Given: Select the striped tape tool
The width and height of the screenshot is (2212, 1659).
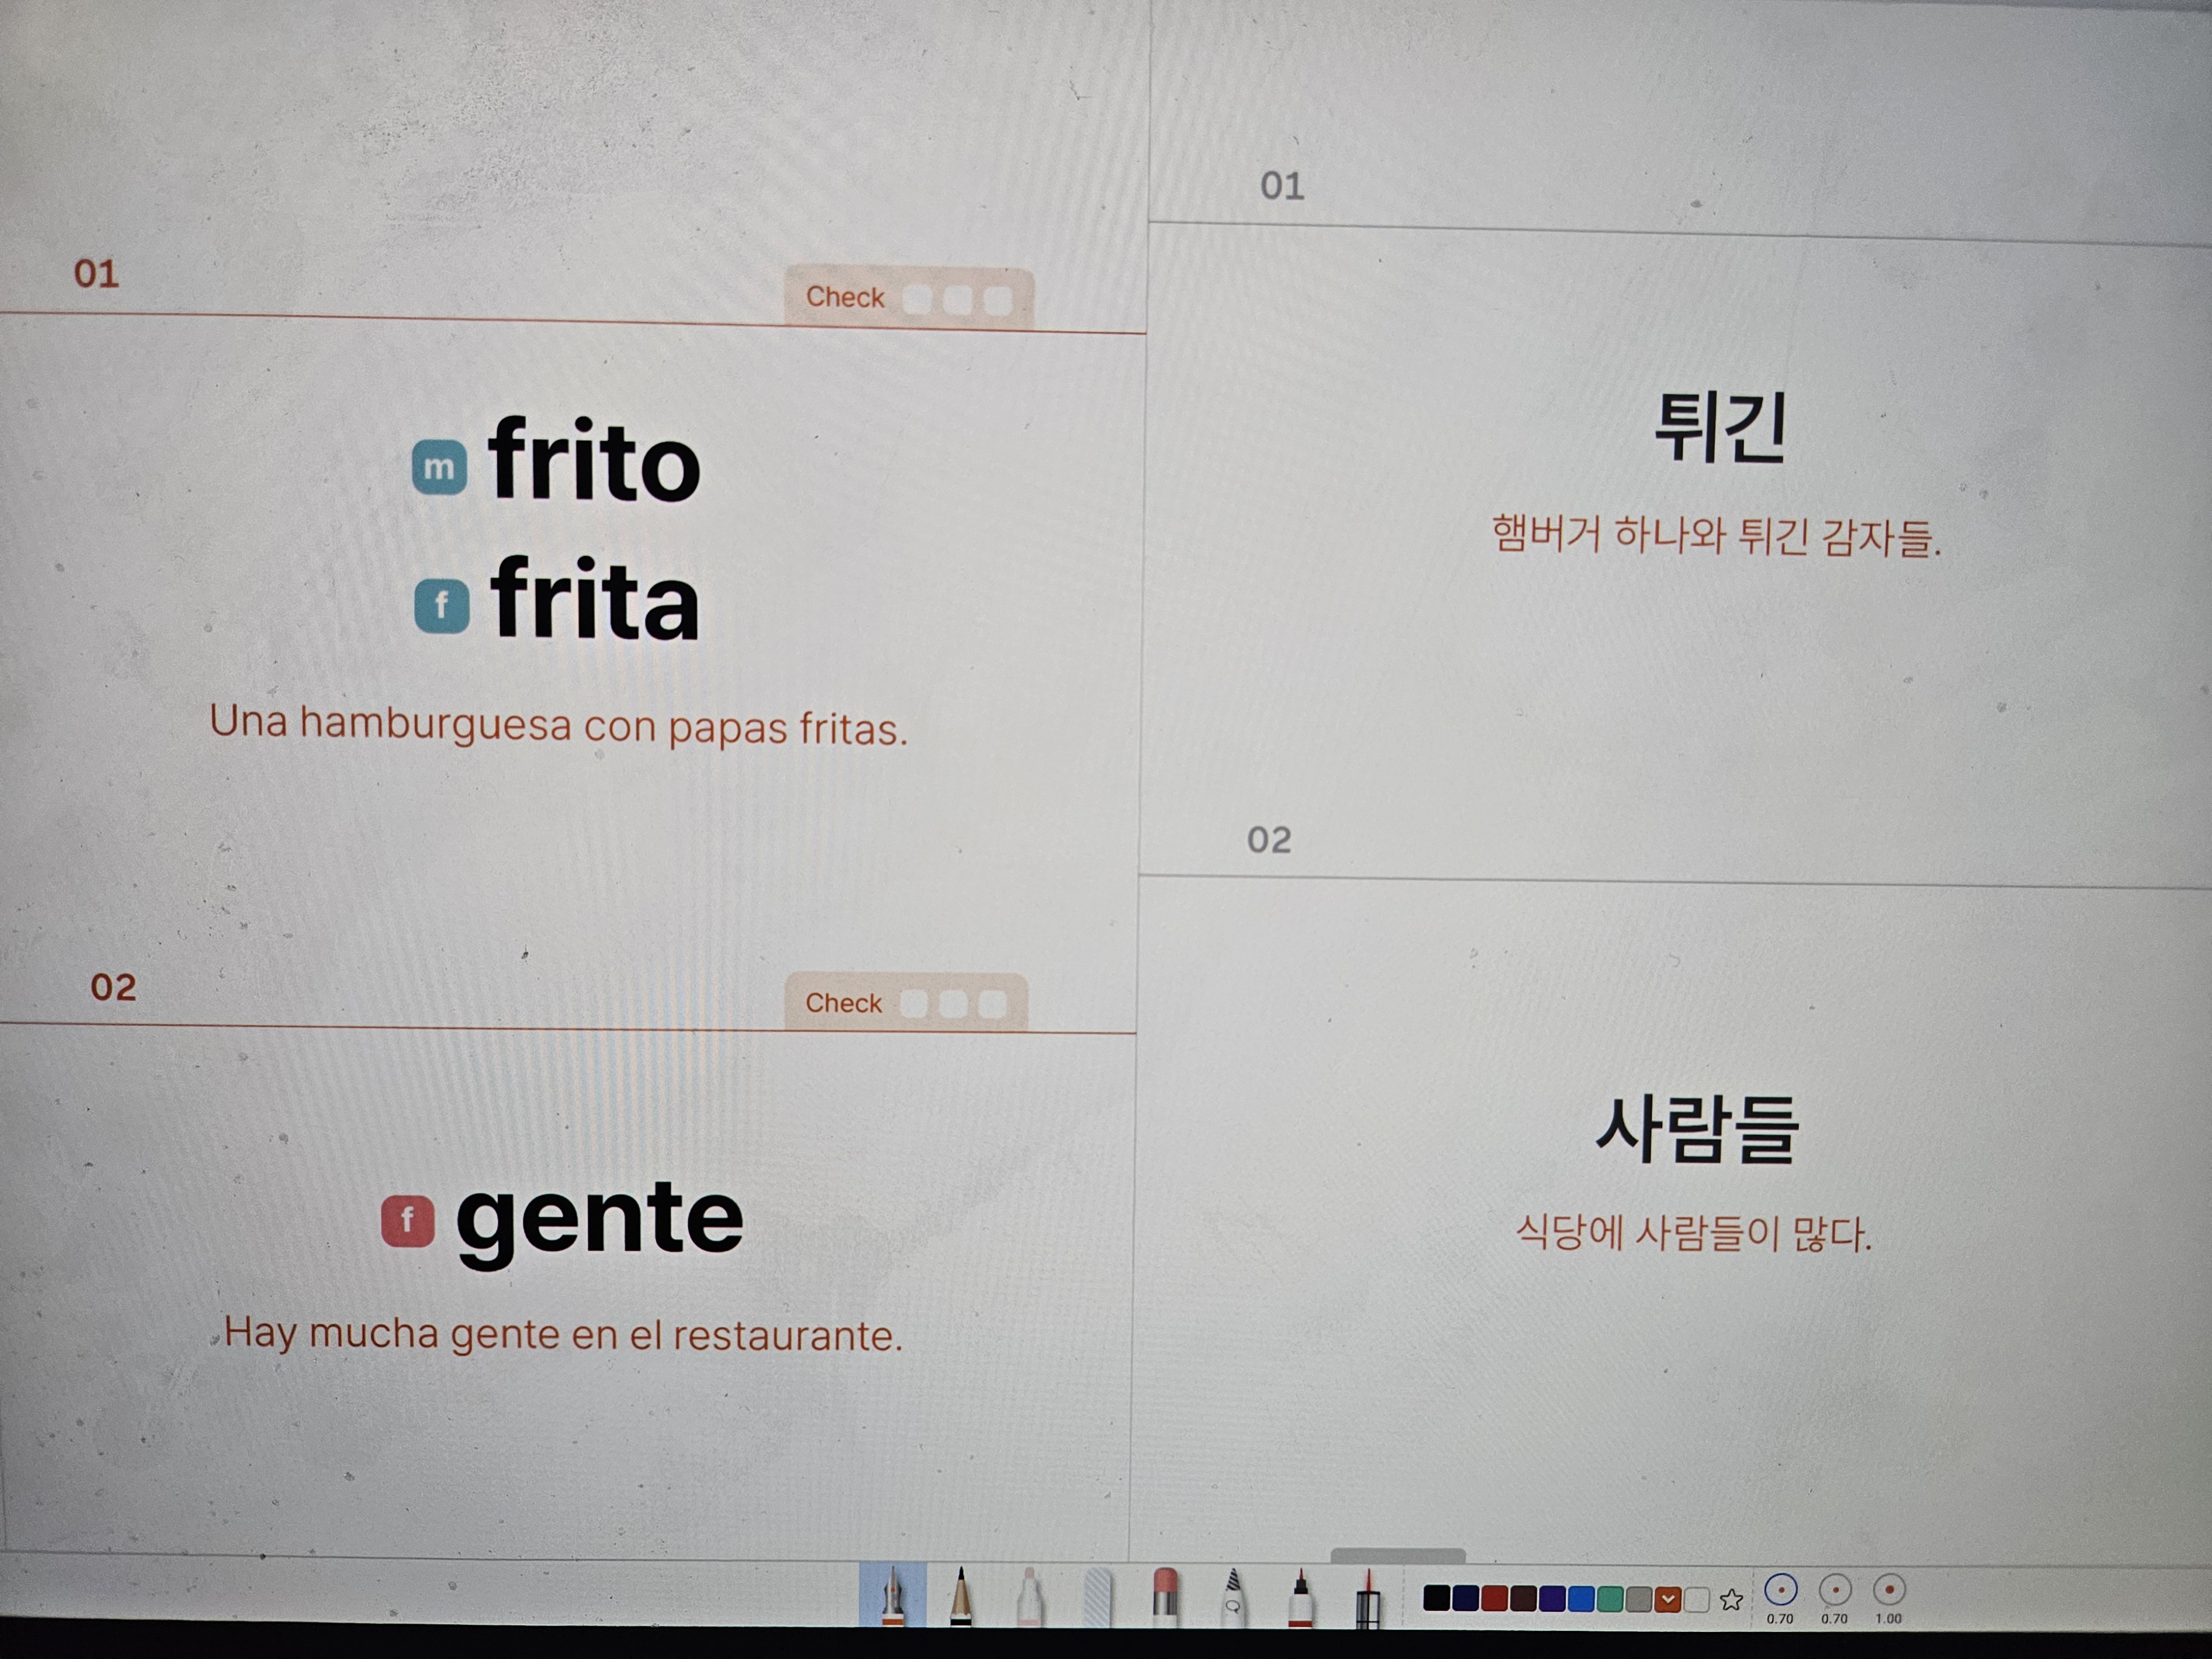Looking at the screenshot, I should [x=1097, y=1597].
